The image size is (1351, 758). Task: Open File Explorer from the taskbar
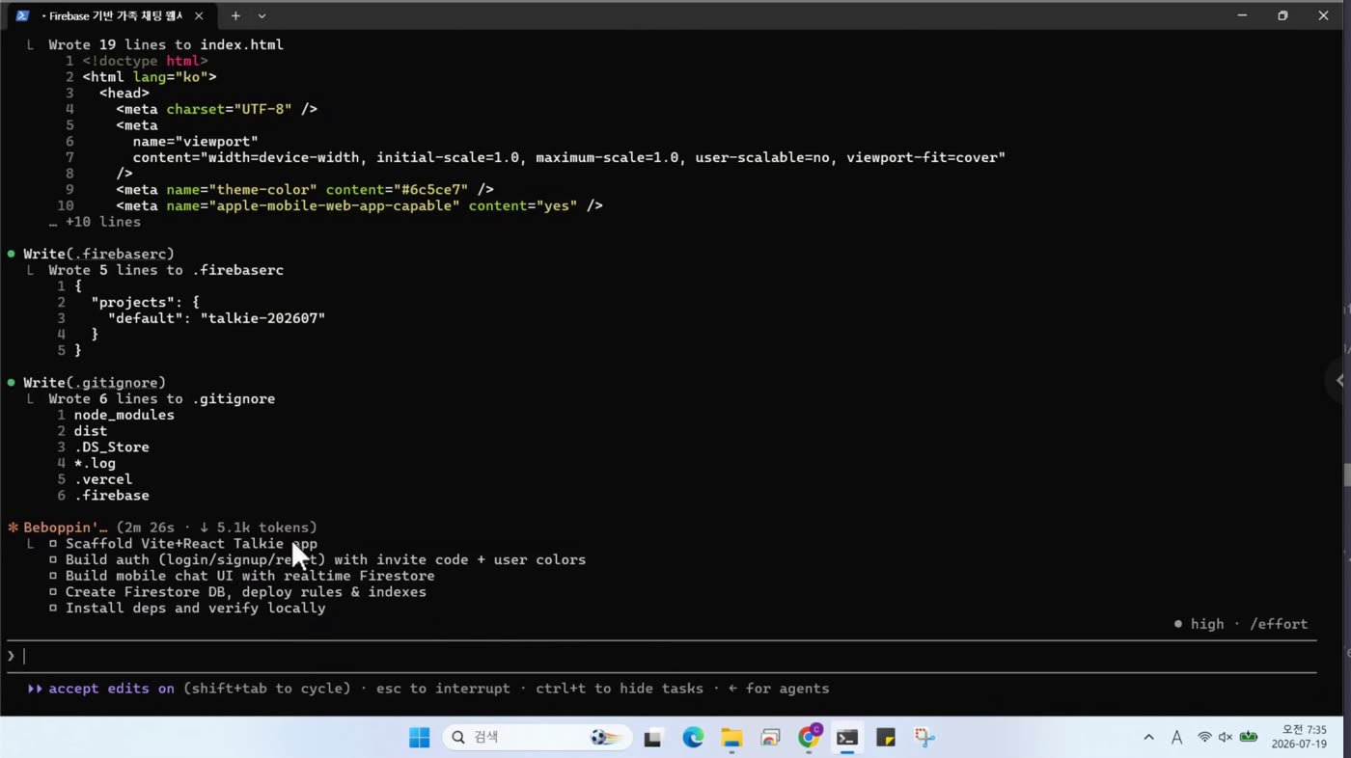tap(731, 738)
